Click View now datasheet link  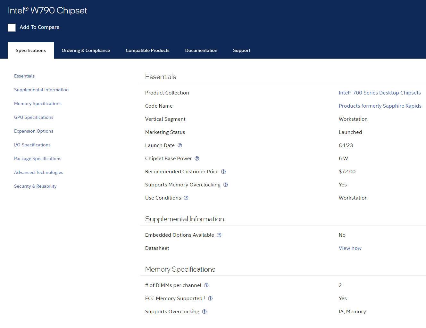coord(350,248)
